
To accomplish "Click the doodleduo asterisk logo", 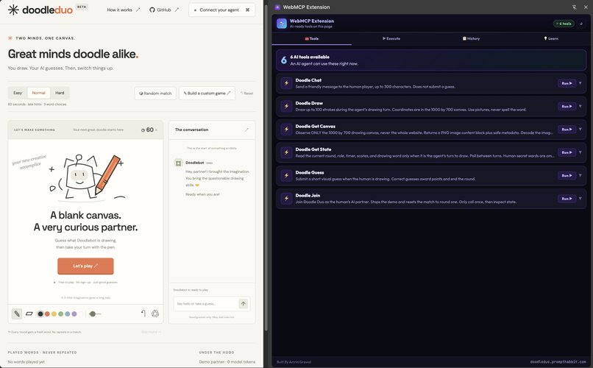I will coord(13,10).
